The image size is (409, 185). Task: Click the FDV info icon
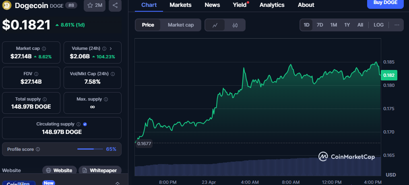click(x=36, y=74)
